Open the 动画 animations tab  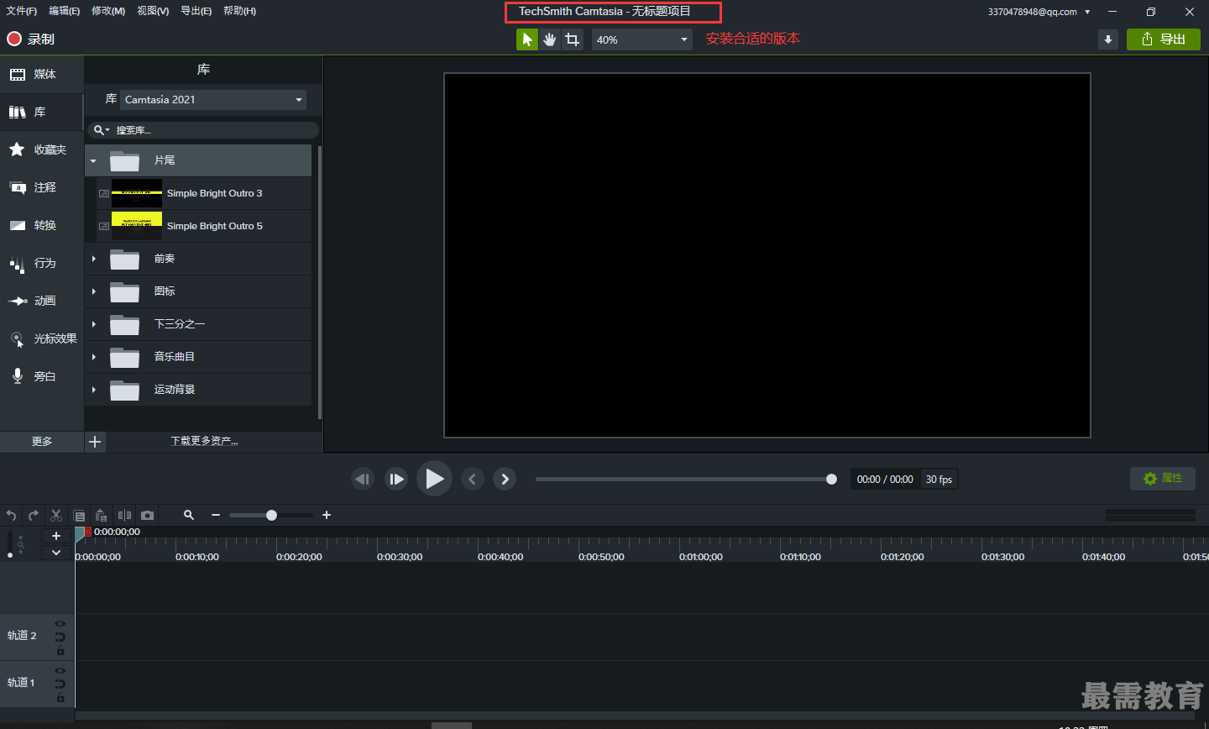click(x=42, y=301)
